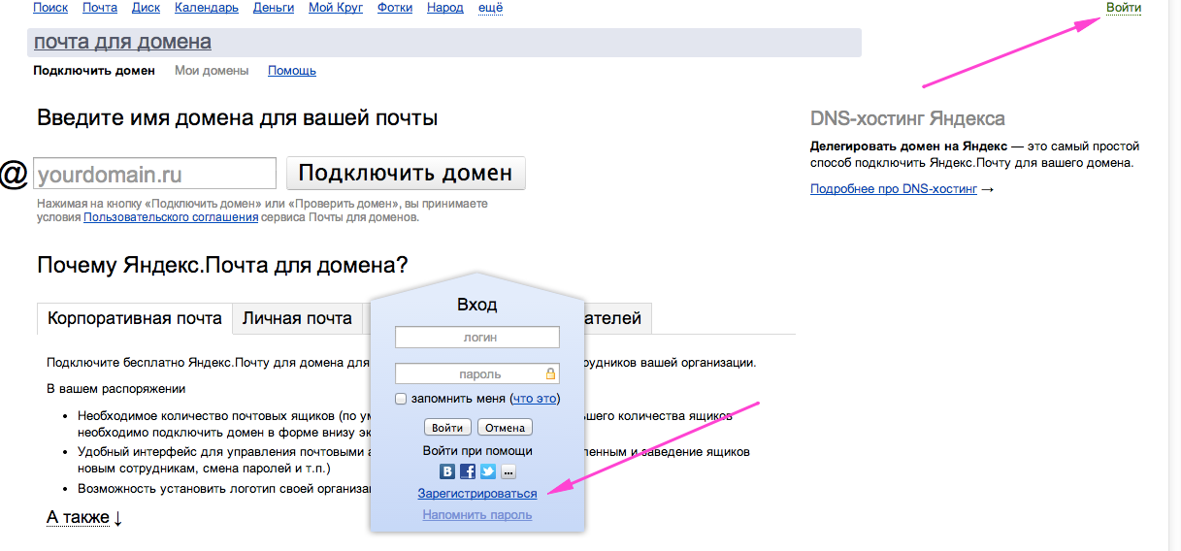Viewport: 1181px width, 551px height.
Task: Sign in with the VKontakte icon
Action: [447, 471]
